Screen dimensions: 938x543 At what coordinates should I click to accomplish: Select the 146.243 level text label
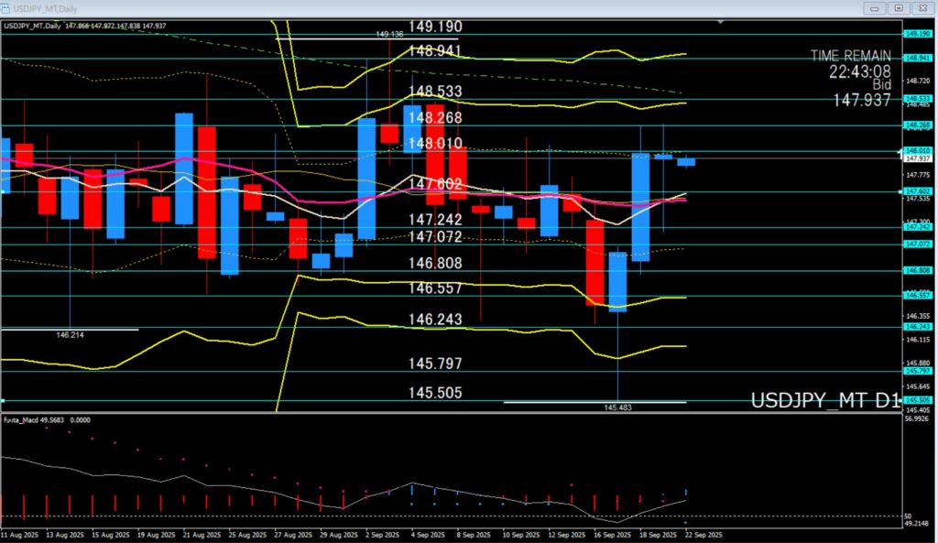coord(435,320)
